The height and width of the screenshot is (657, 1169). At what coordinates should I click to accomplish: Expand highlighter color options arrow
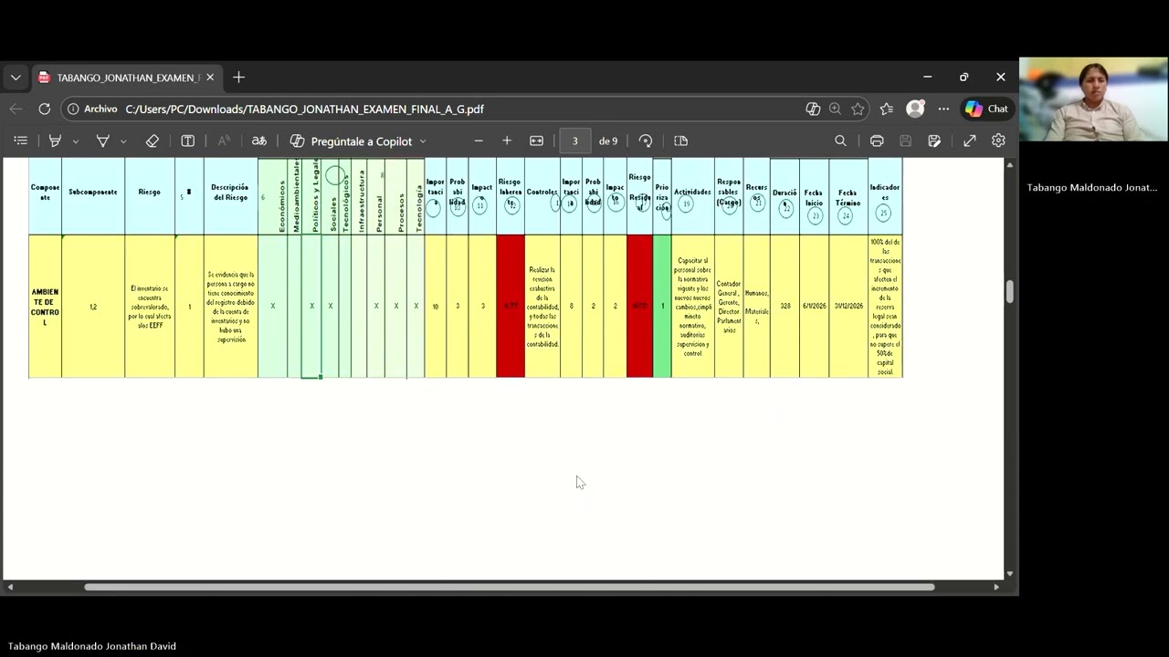[75, 141]
